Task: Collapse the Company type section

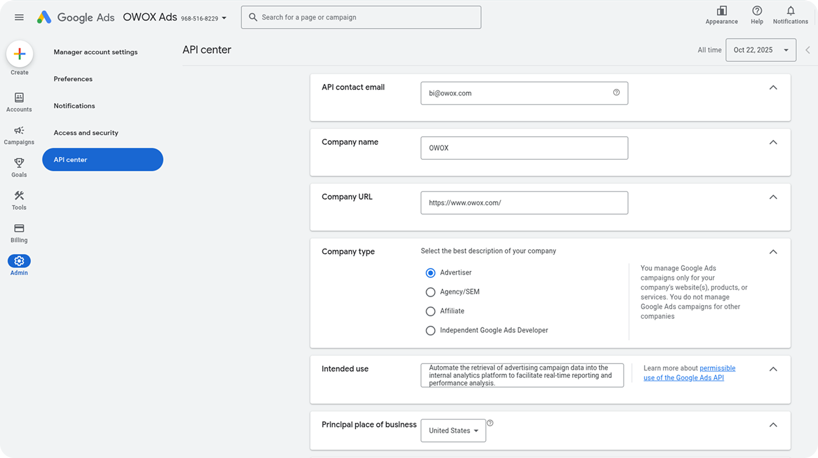Action: point(773,252)
